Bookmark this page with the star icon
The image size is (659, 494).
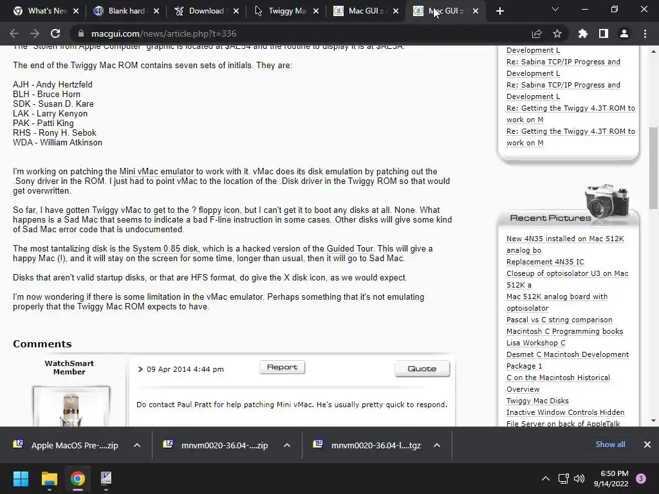click(557, 33)
